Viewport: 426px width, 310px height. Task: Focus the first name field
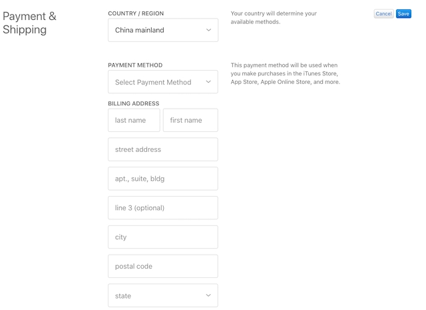(190, 120)
